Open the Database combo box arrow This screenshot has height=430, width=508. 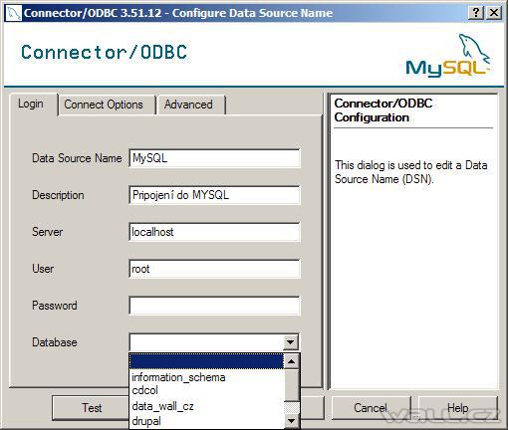pos(291,342)
